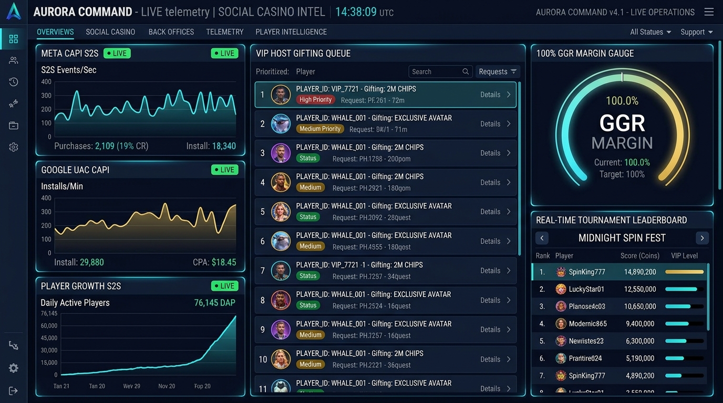723x403 pixels.
Task: Switch to the OVERVIEWS tab
Action: click(x=55, y=32)
